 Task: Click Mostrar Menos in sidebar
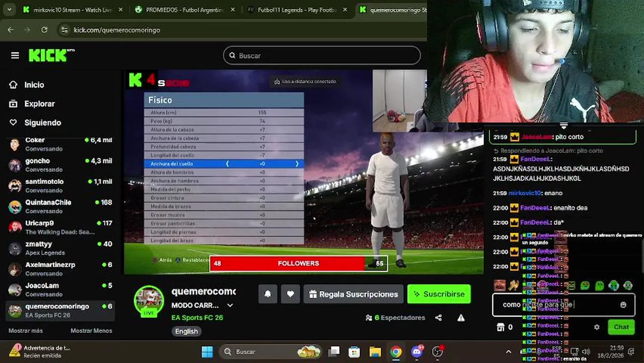click(91, 331)
